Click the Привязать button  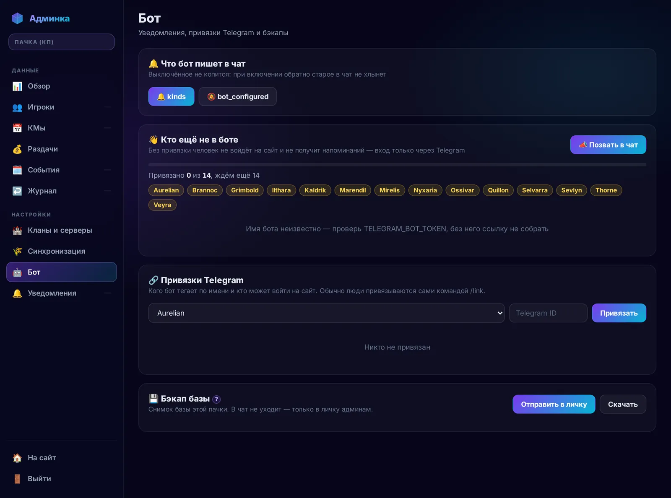point(619,313)
